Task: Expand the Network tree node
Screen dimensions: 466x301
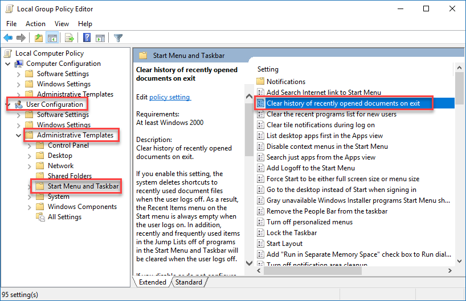Action: 29,166
